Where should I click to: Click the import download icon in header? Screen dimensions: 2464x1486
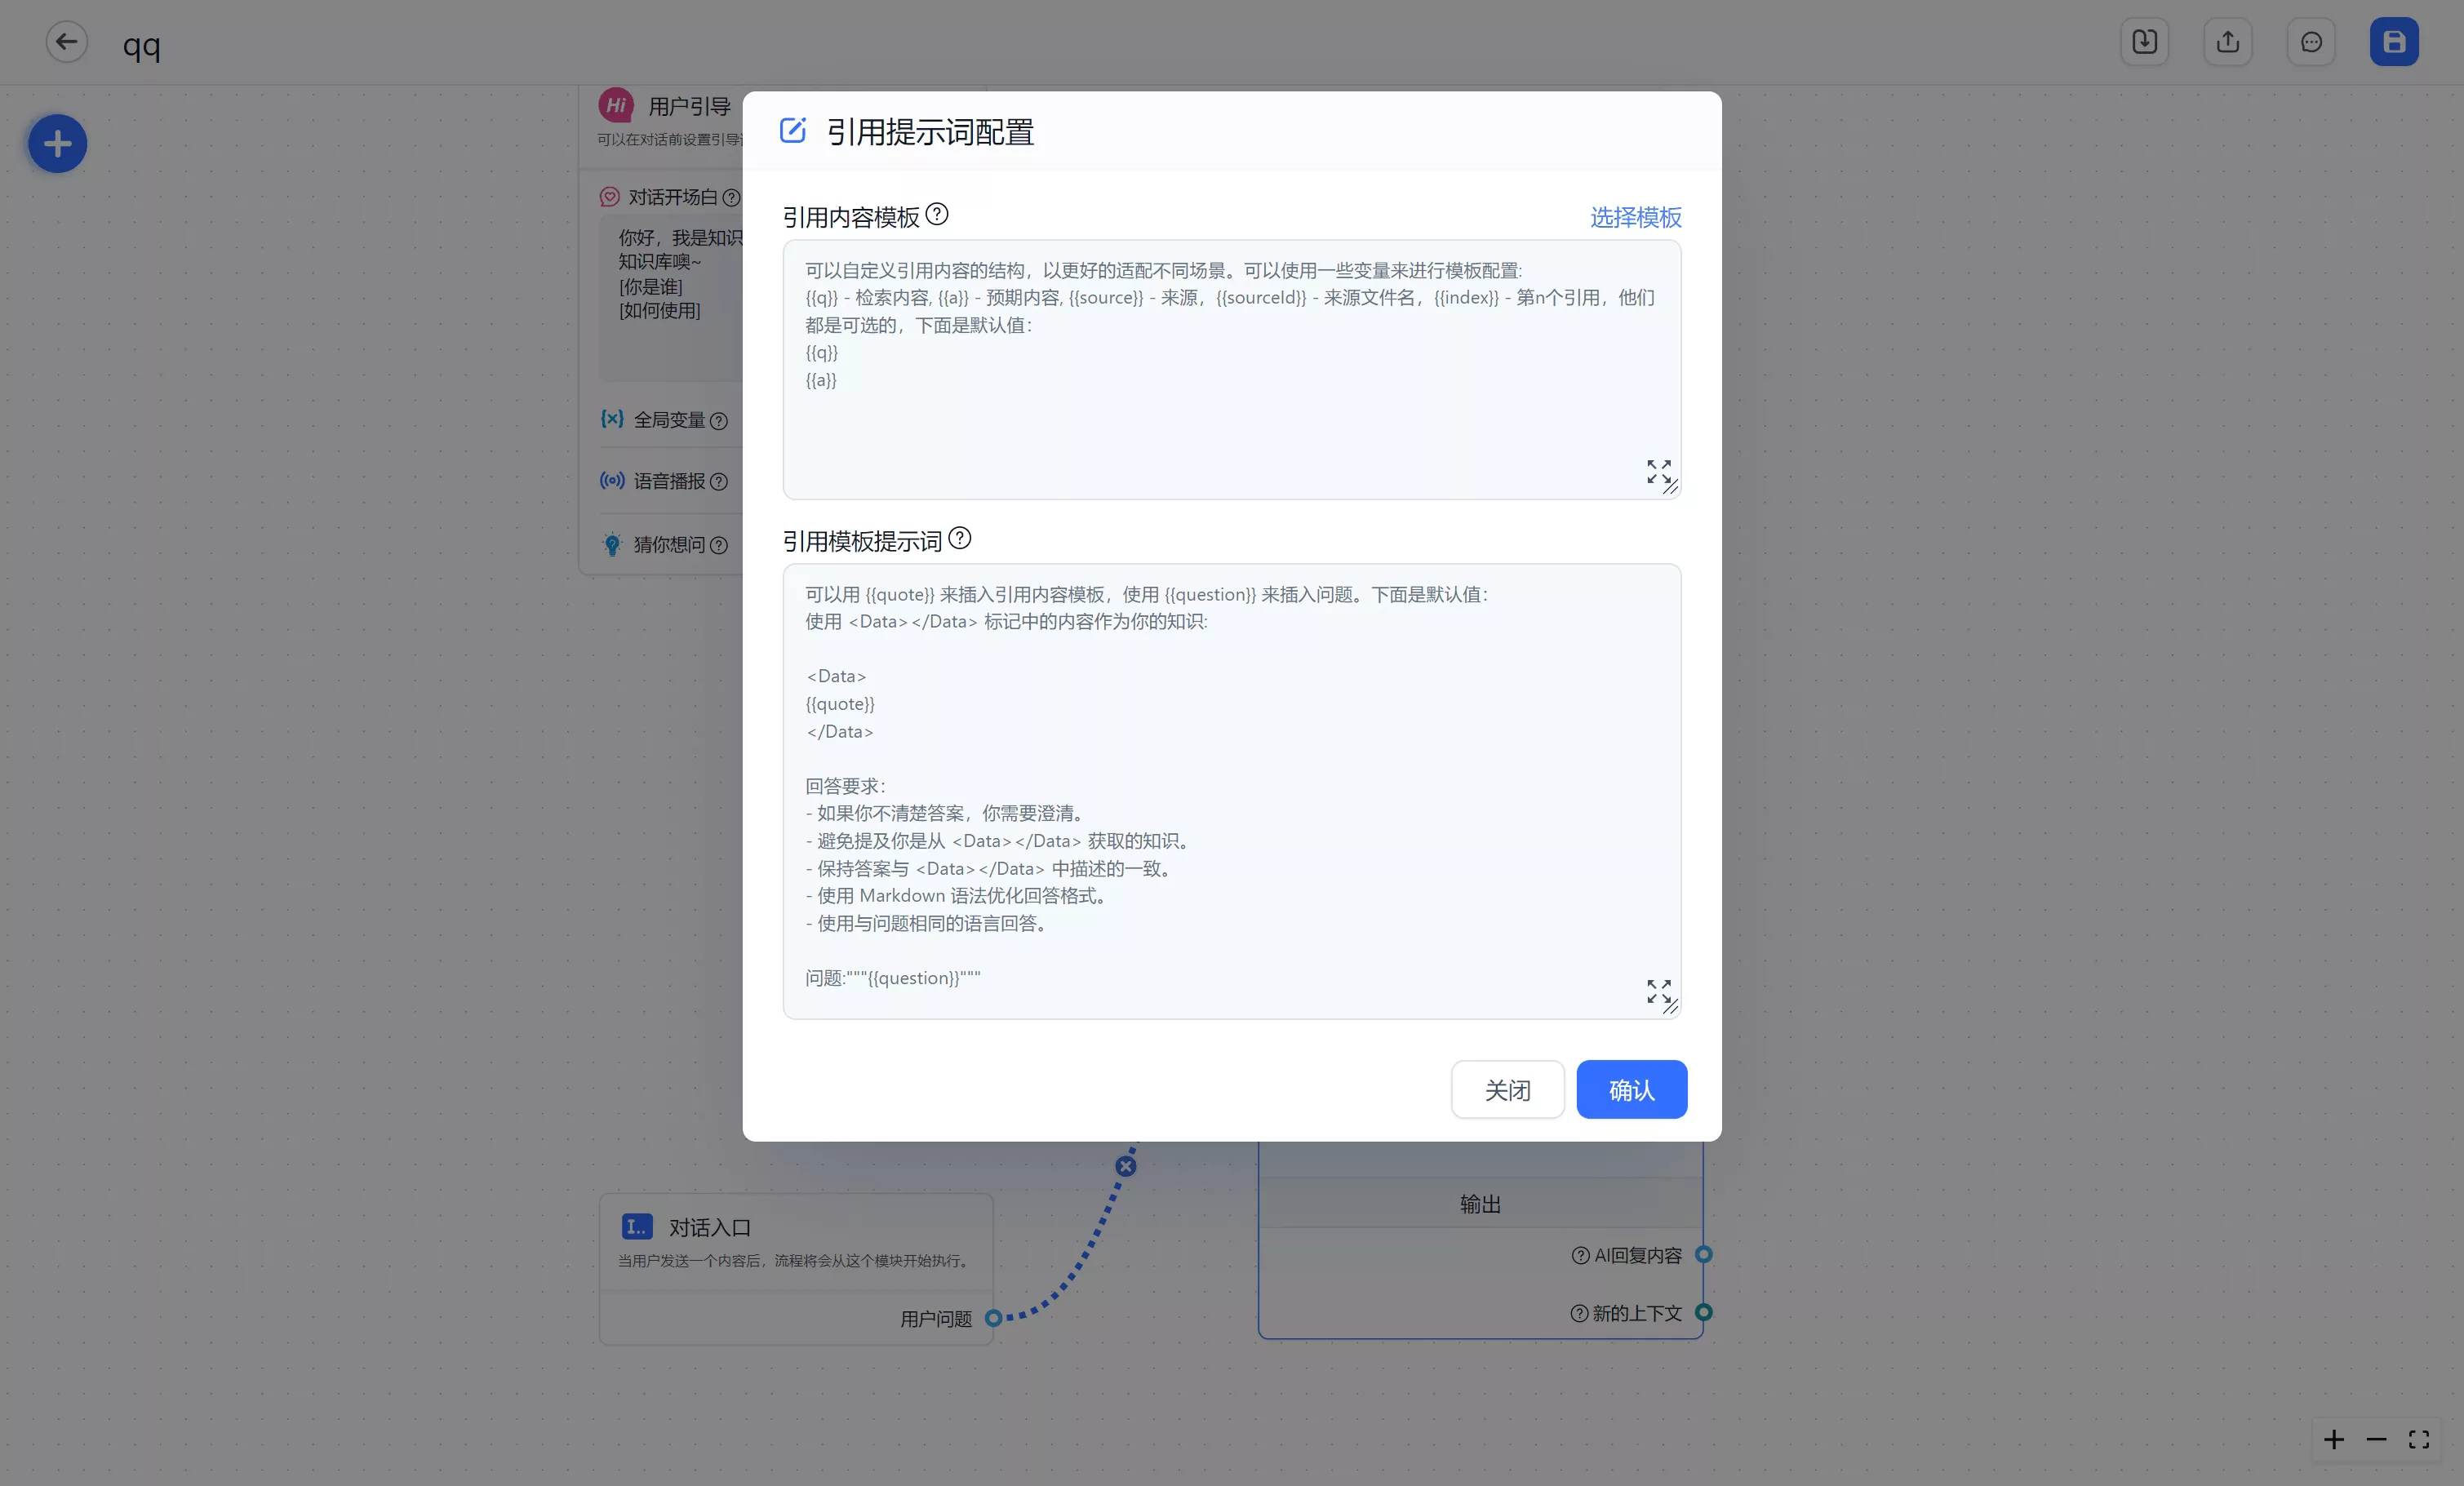2144,42
